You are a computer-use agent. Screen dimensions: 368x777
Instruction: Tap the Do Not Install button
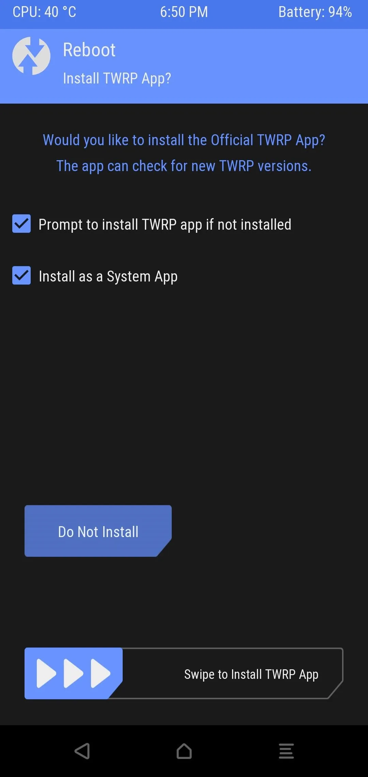tap(98, 531)
